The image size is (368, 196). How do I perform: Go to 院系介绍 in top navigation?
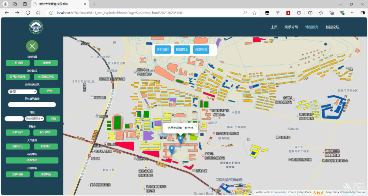291,27
